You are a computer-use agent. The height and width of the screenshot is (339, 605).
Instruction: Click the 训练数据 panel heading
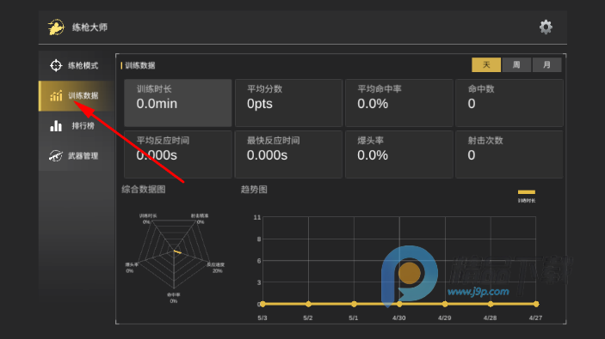click(140, 65)
